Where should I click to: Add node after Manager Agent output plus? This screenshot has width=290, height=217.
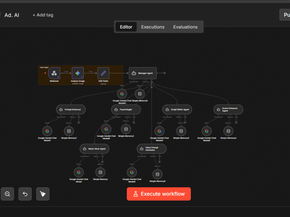point(165,73)
